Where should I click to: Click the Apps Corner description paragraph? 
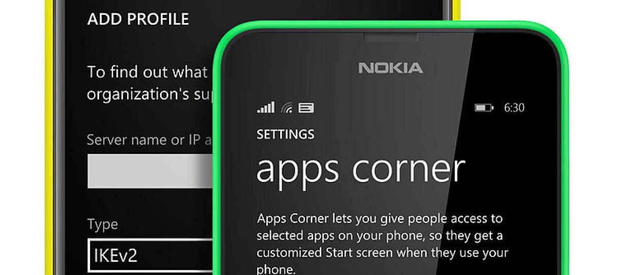383,245
